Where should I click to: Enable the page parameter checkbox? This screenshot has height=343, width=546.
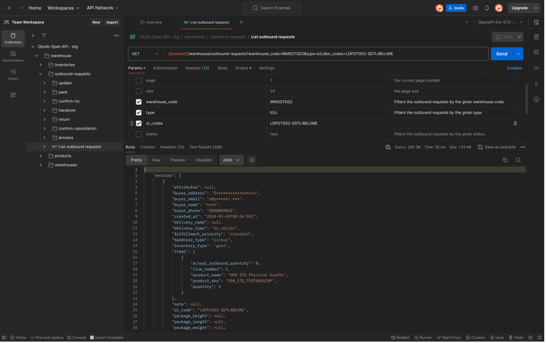point(139,80)
